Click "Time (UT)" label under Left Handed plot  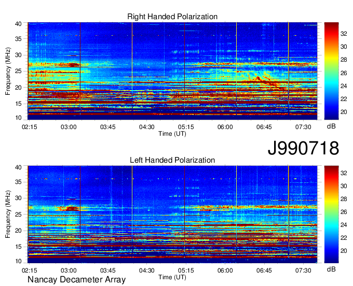(172, 277)
